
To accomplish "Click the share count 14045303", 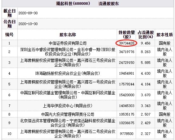I will point(126,106).
